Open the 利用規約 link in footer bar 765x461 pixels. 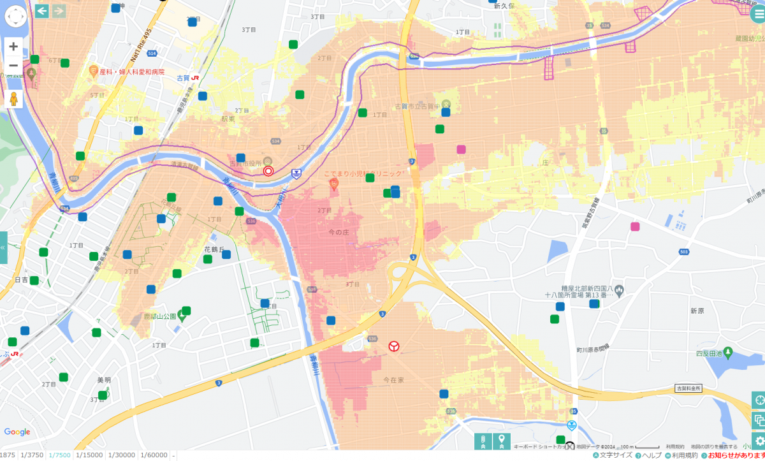[x=681, y=455]
